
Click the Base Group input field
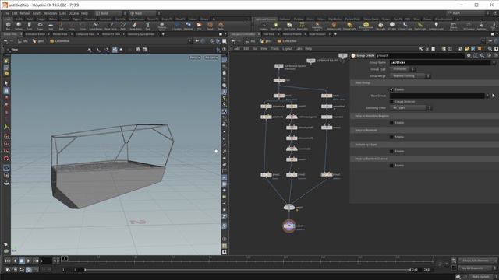437,96
